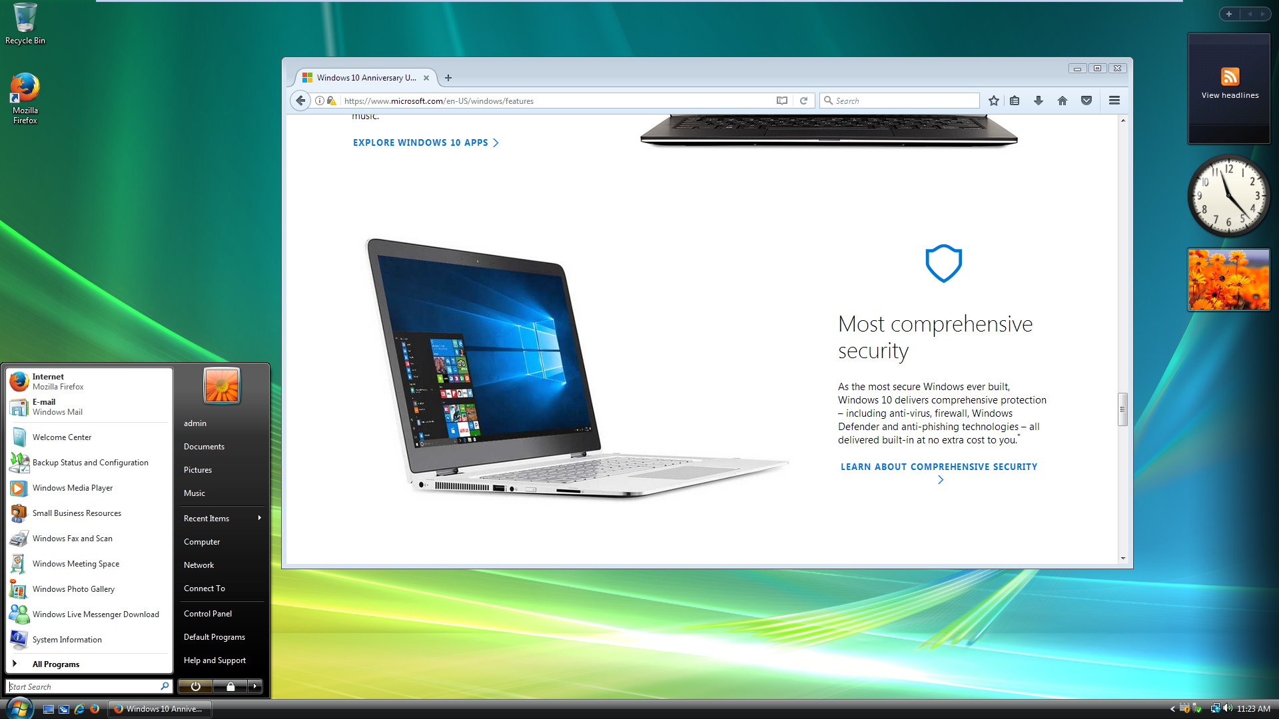Click the Firefox Search bar field

tap(899, 100)
